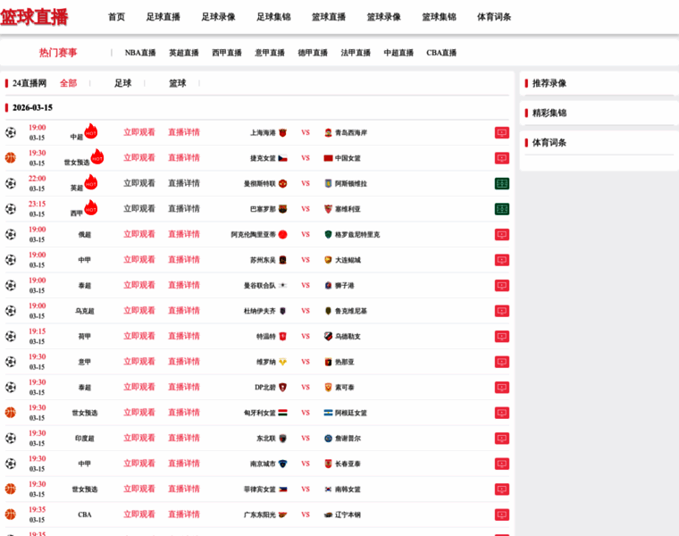Click the 推荐录像 sidebar heading

(549, 83)
